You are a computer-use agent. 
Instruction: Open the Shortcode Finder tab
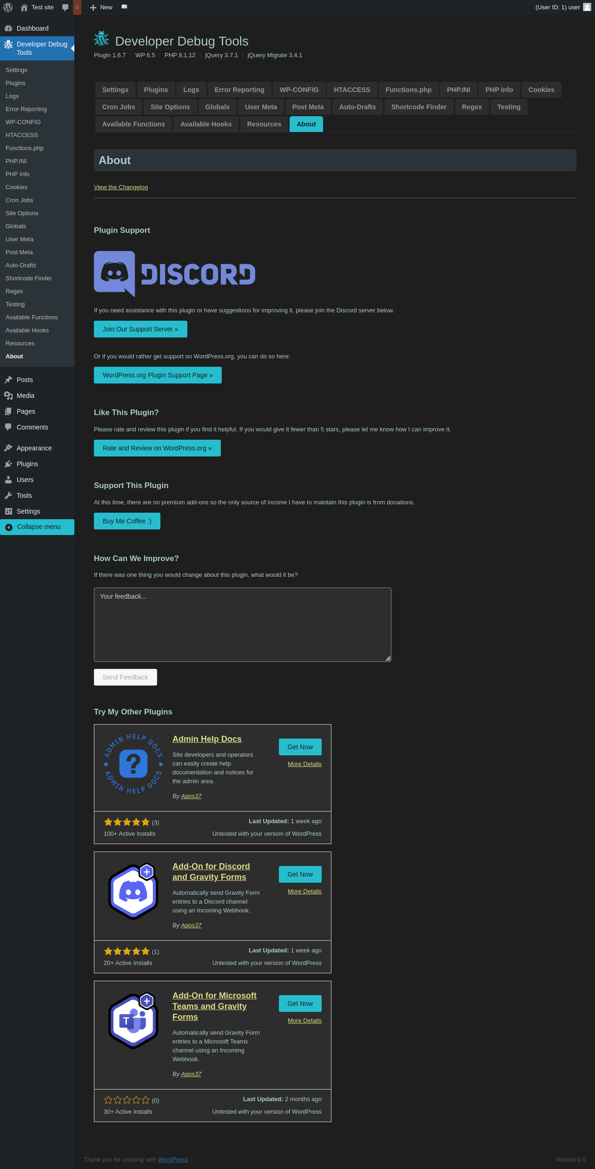419,107
